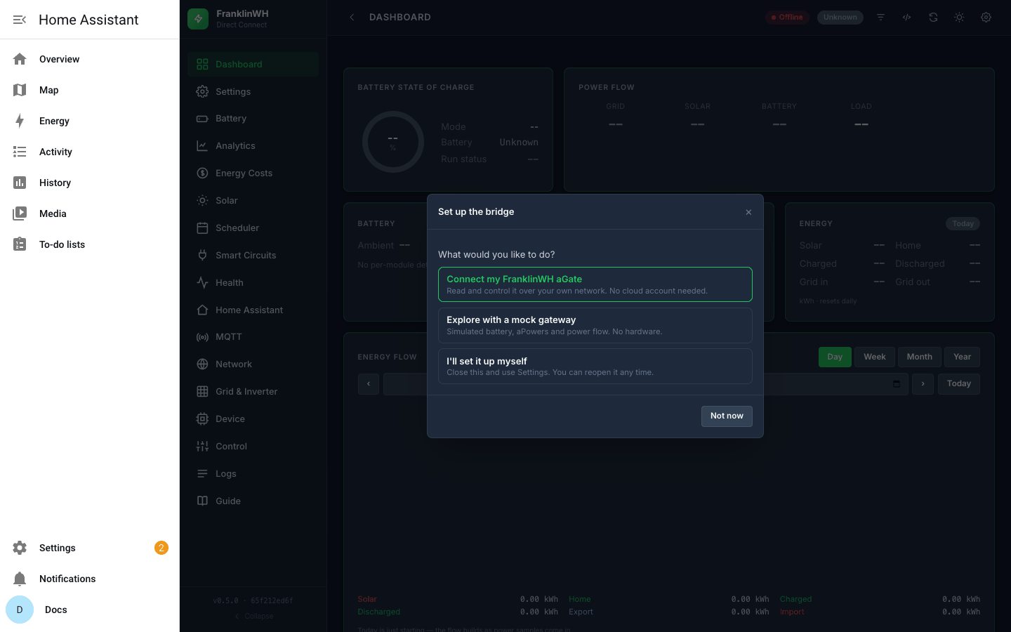The width and height of the screenshot is (1011, 632).
Task: Select Battery in FranklinWH menu
Action: tap(253, 119)
